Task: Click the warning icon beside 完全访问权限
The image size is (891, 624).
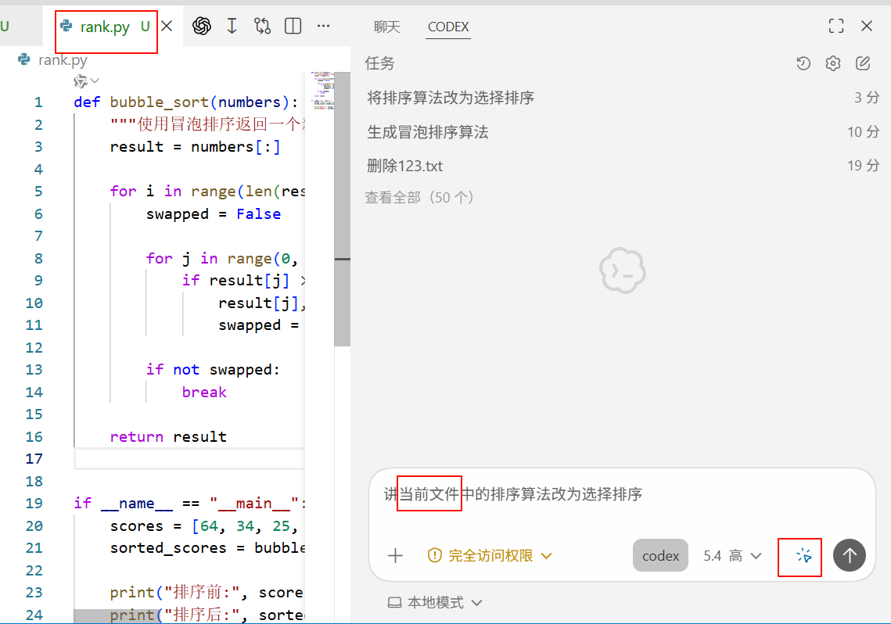Action: 435,555
